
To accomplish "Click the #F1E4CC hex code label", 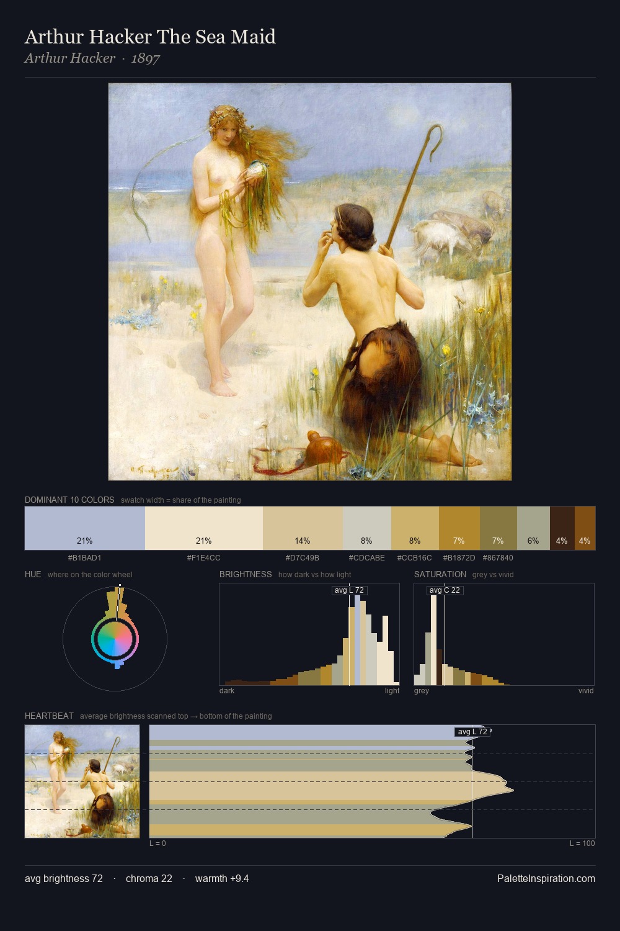I will [204, 558].
